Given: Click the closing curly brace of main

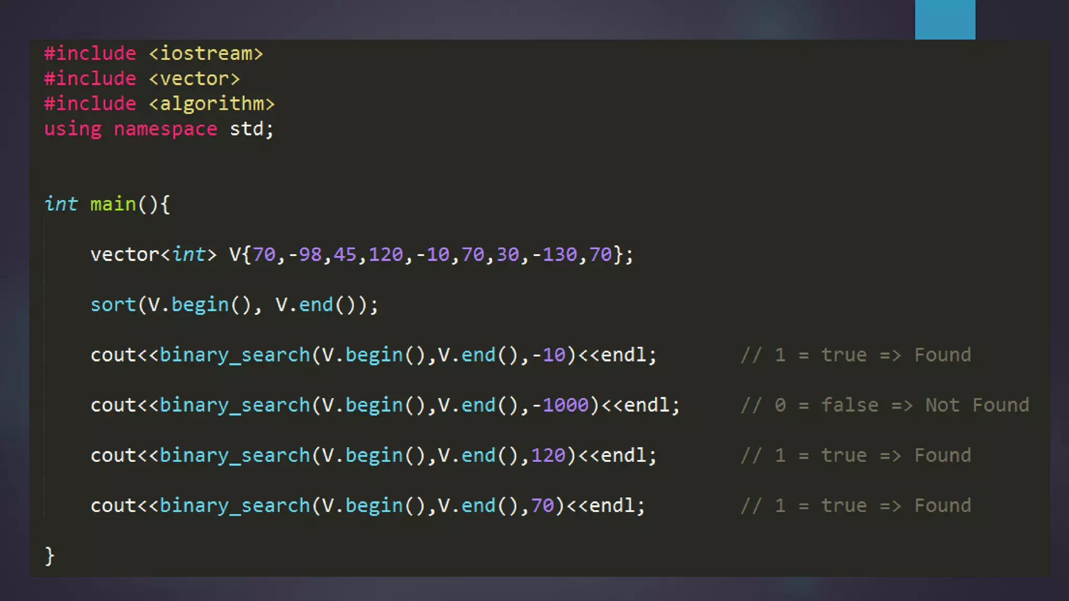Looking at the screenshot, I should click(50, 556).
